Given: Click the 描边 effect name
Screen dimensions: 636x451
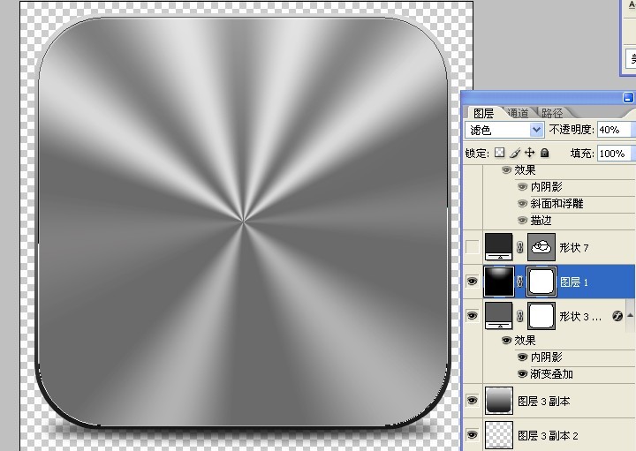Looking at the screenshot, I should coord(541,221).
